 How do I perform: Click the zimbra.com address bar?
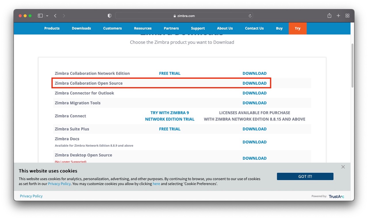pyautogui.click(x=184, y=16)
